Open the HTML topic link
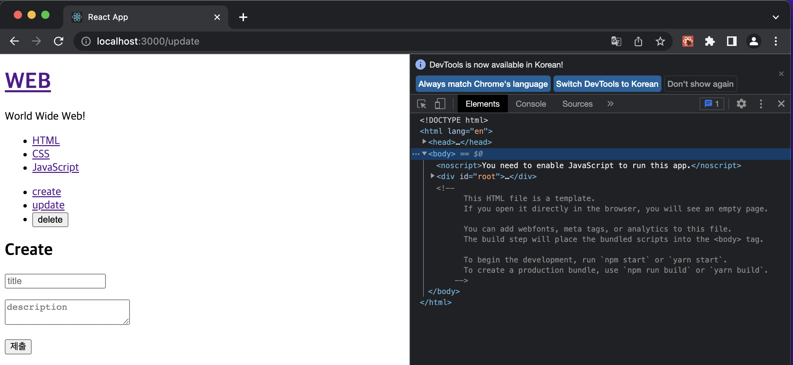The image size is (793, 365). pos(46,140)
